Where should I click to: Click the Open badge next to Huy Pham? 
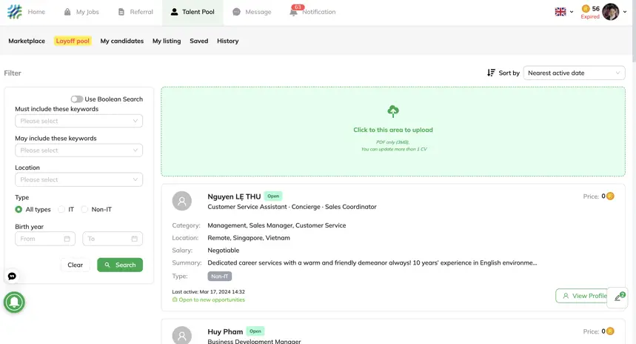click(x=255, y=331)
